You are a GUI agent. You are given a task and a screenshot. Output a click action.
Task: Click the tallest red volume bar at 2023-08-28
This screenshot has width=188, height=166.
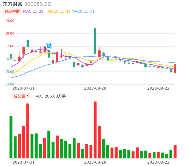95,130
